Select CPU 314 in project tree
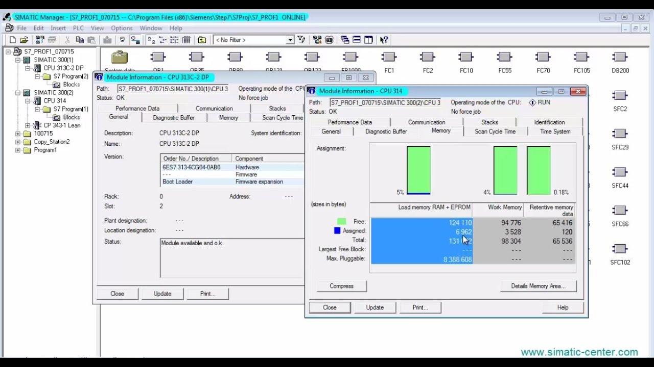 (54, 101)
